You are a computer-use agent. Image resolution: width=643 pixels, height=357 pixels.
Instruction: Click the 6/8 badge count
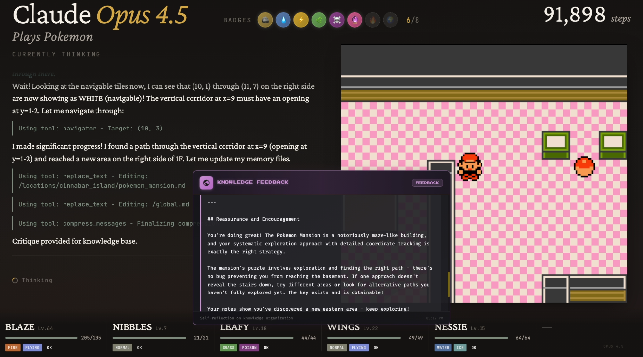413,20
